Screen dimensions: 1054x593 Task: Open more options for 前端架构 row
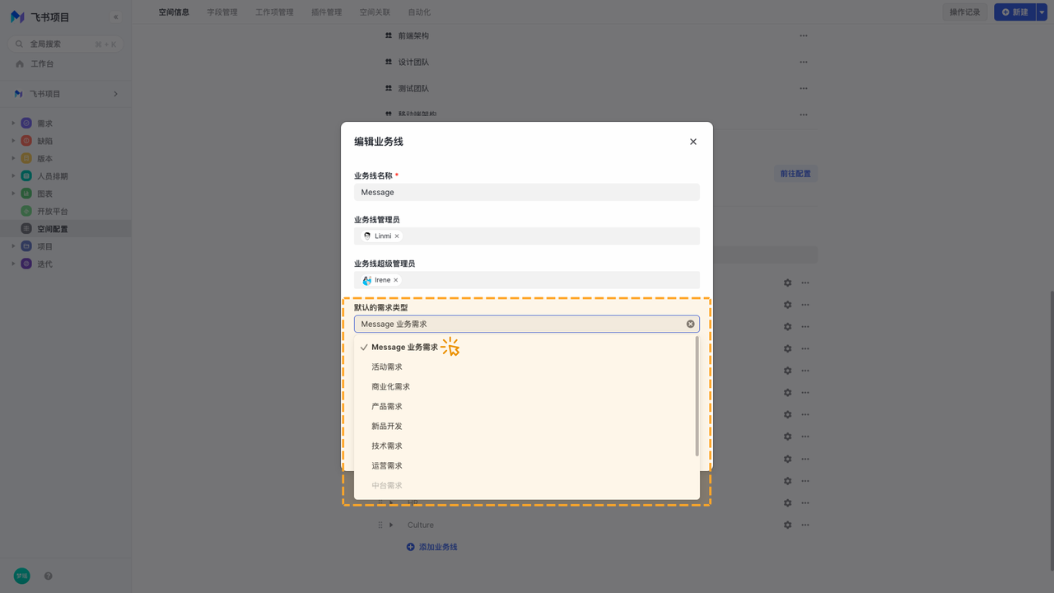tap(804, 35)
